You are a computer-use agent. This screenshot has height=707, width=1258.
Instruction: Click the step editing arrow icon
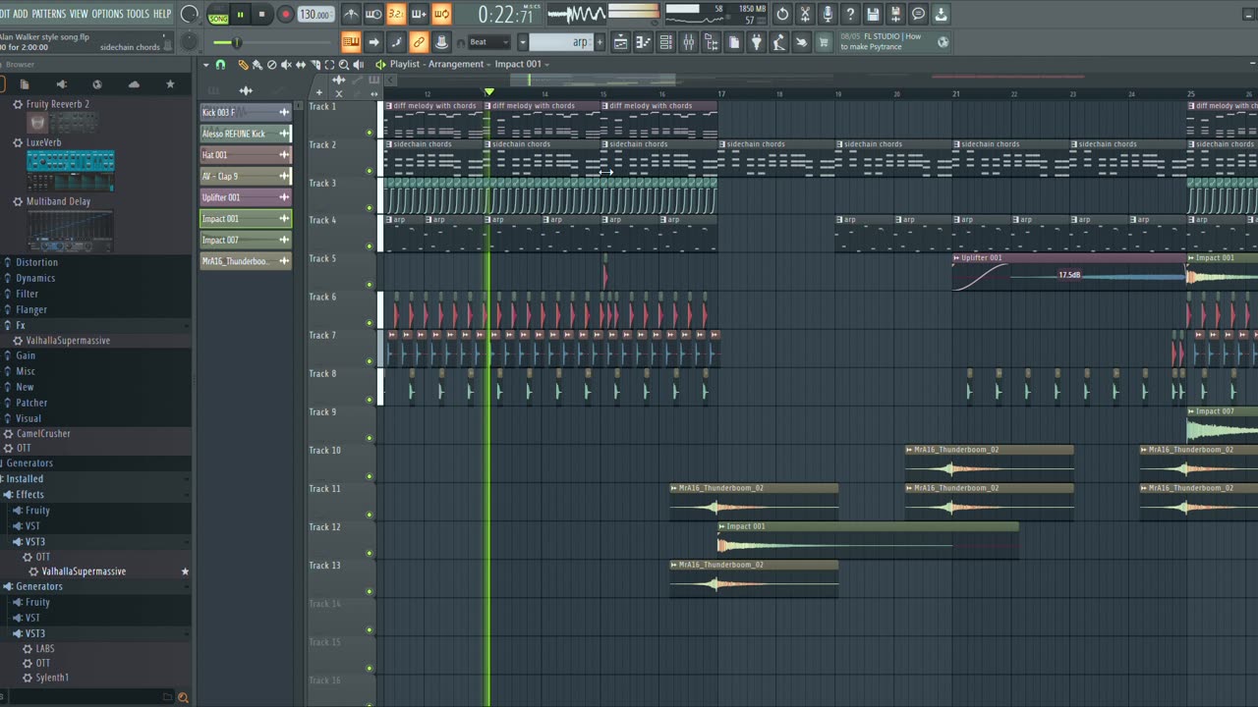coord(373,42)
